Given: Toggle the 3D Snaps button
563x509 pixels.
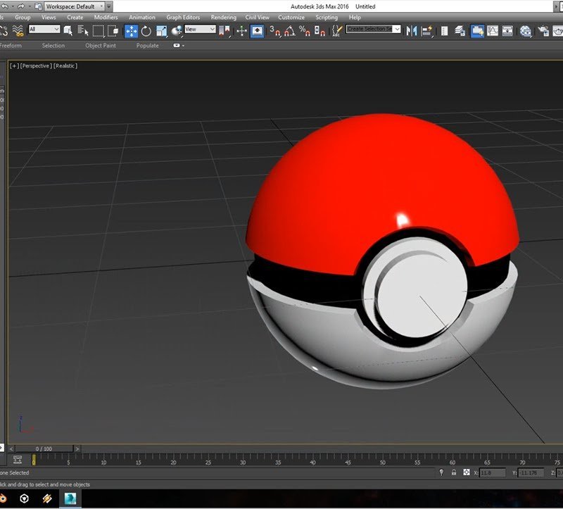Looking at the screenshot, I should pos(276,30).
